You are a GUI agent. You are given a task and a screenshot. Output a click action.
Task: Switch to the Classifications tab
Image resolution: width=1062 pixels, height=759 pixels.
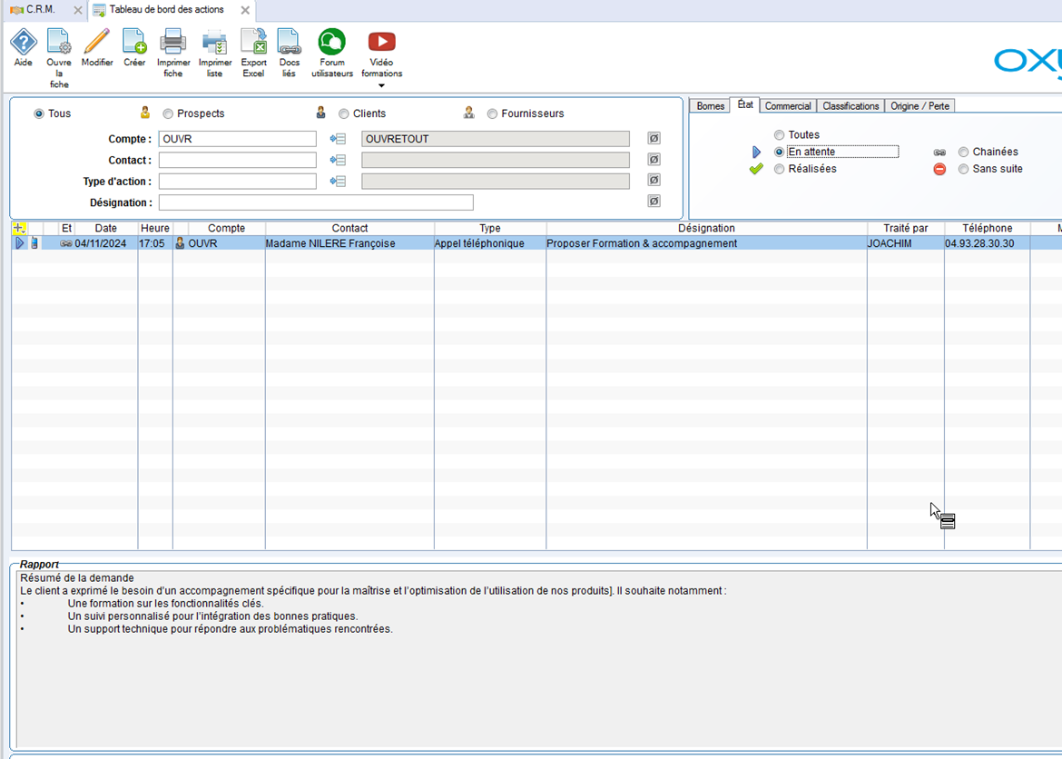pyautogui.click(x=851, y=106)
